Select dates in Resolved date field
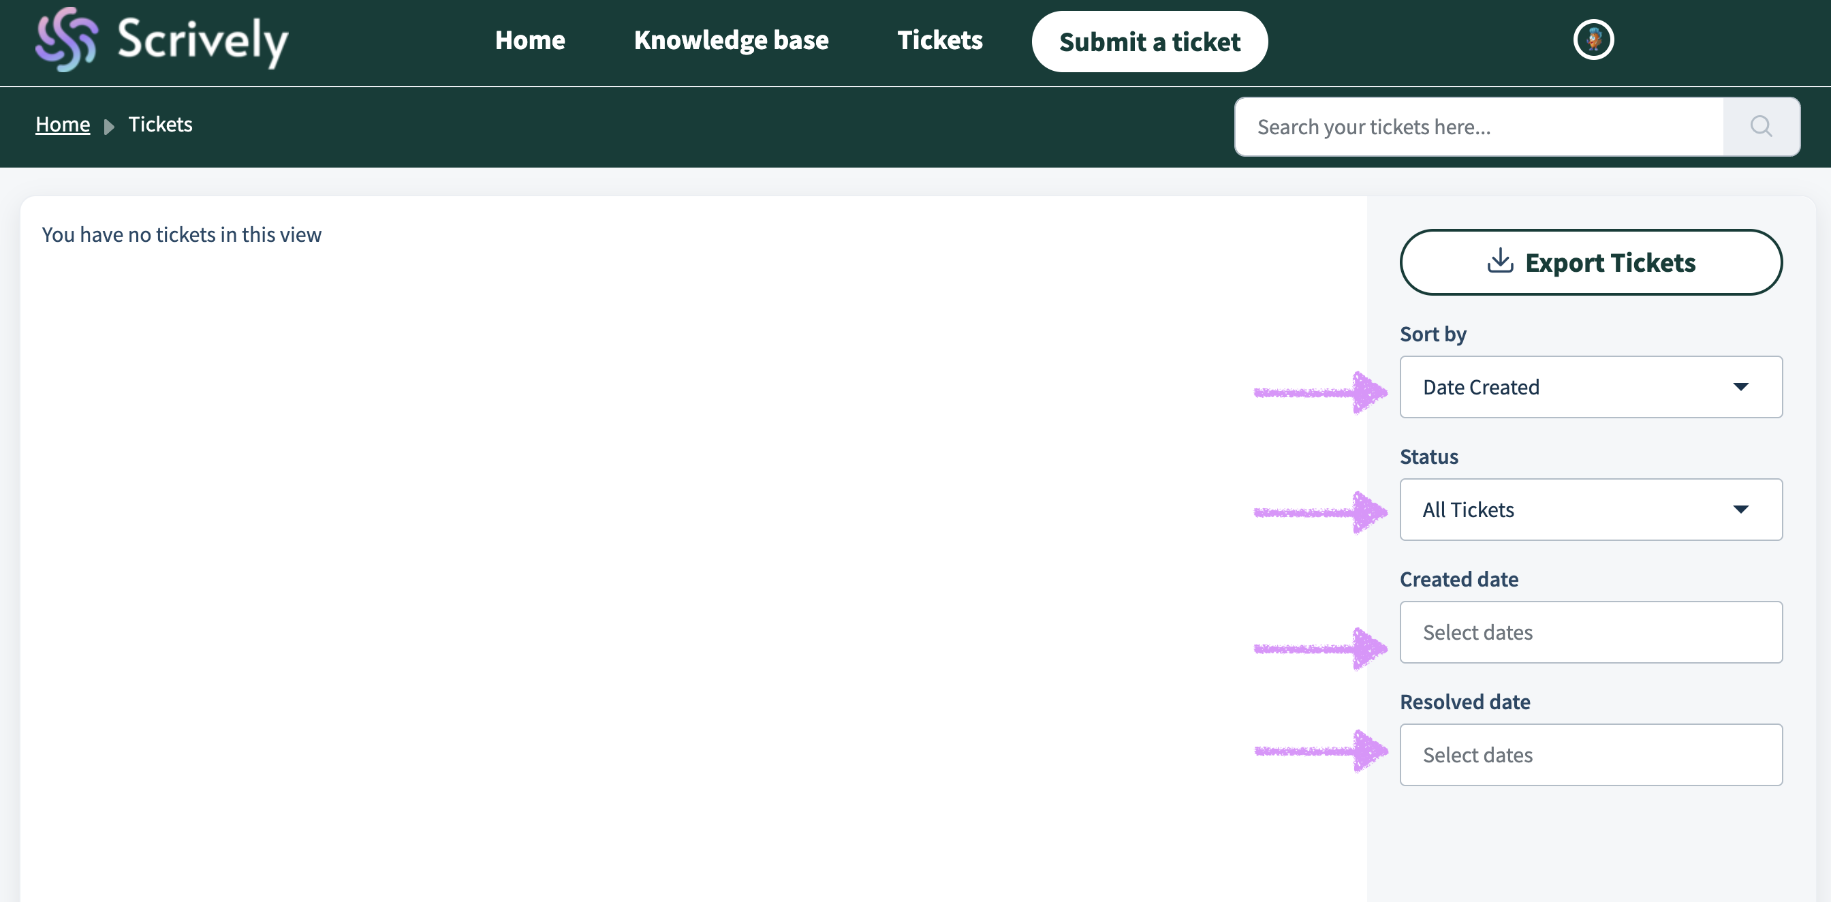Image resolution: width=1831 pixels, height=902 pixels. (x=1590, y=754)
